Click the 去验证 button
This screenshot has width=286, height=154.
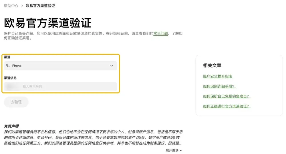[16, 102]
